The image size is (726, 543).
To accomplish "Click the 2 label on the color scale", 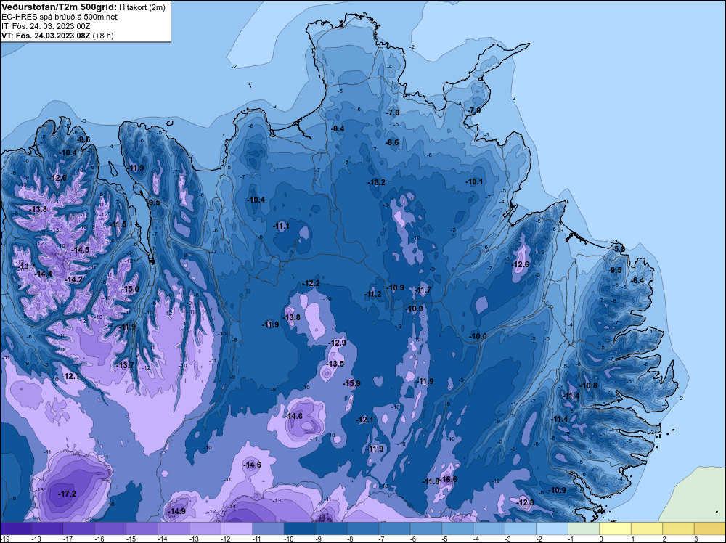I will click(x=664, y=539).
